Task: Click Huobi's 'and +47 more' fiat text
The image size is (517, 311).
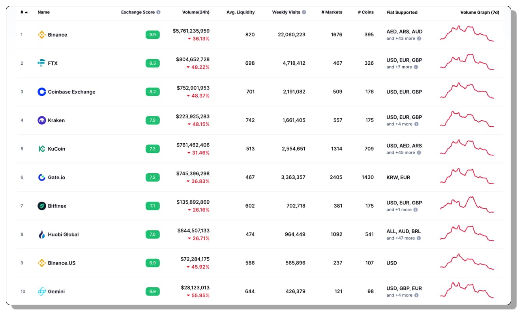Action: coord(401,238)
